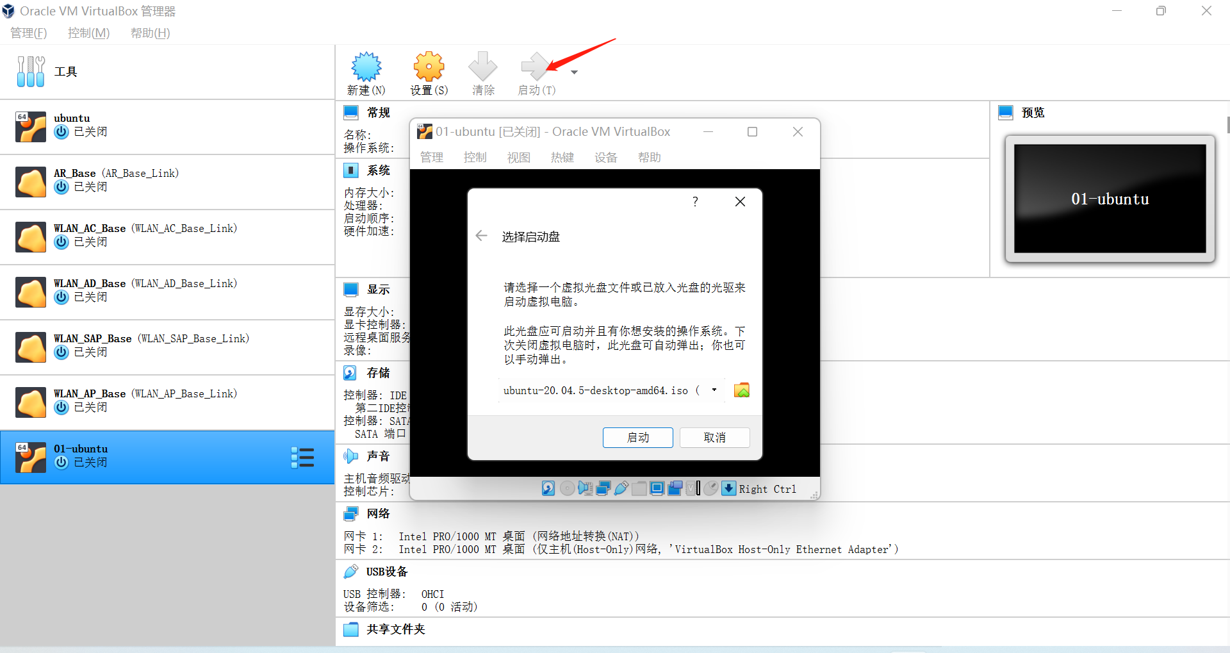1230x653 pixels.
Task: Select the AR_Base virtual machine
Action: (167, 182)
